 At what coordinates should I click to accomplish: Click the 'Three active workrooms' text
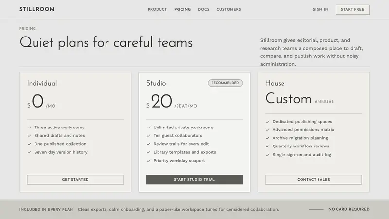[x=59, y=128]
